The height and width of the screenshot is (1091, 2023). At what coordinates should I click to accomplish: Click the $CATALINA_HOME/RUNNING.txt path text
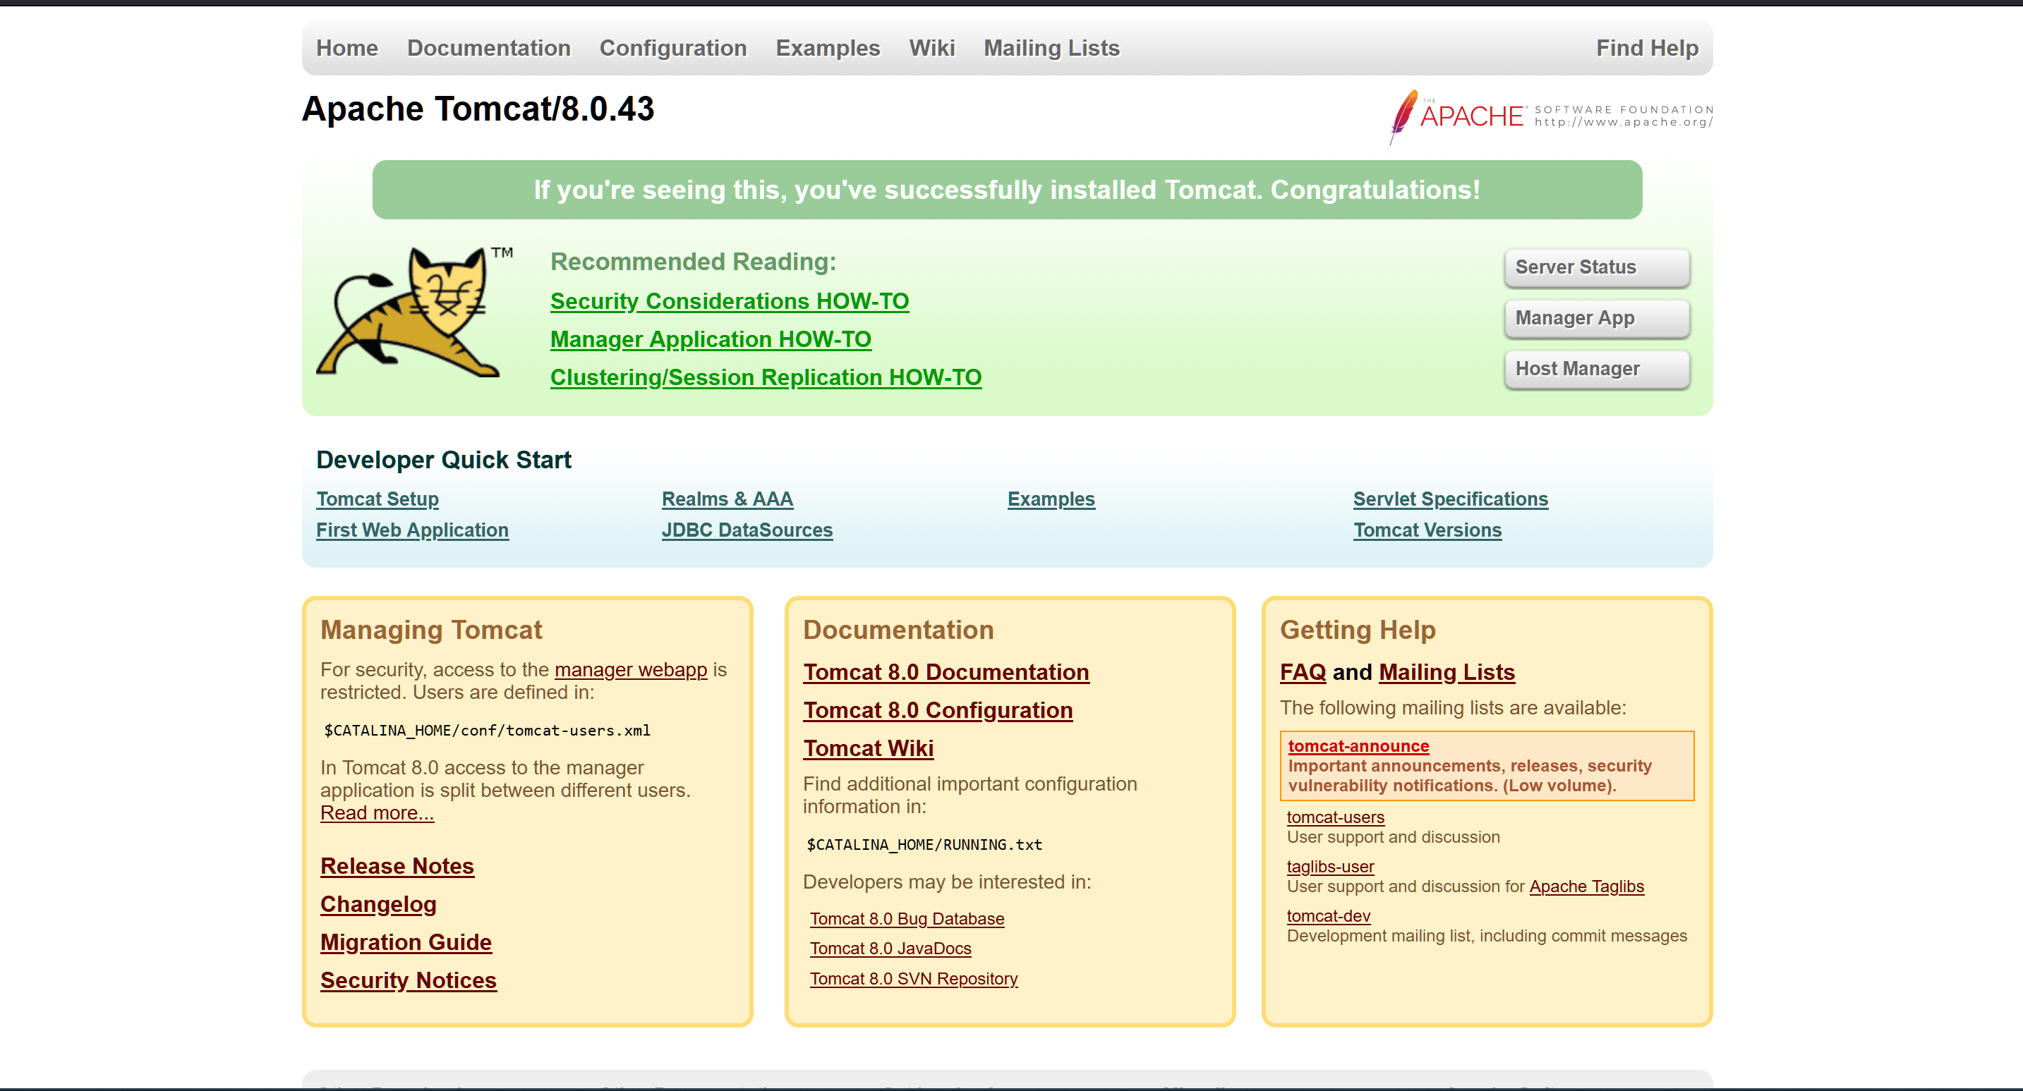[x=924, y=846]
